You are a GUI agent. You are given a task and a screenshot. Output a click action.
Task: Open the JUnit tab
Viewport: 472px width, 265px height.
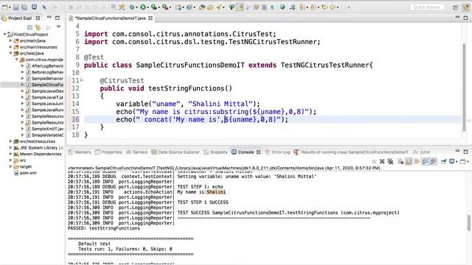(x=422, y=152)
